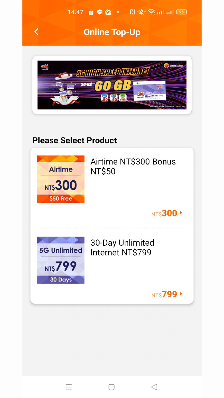Click the arrow next to NT$799 price
This screenshot has height=398, width=224.
pyautogui.click(x=181, y=294)
